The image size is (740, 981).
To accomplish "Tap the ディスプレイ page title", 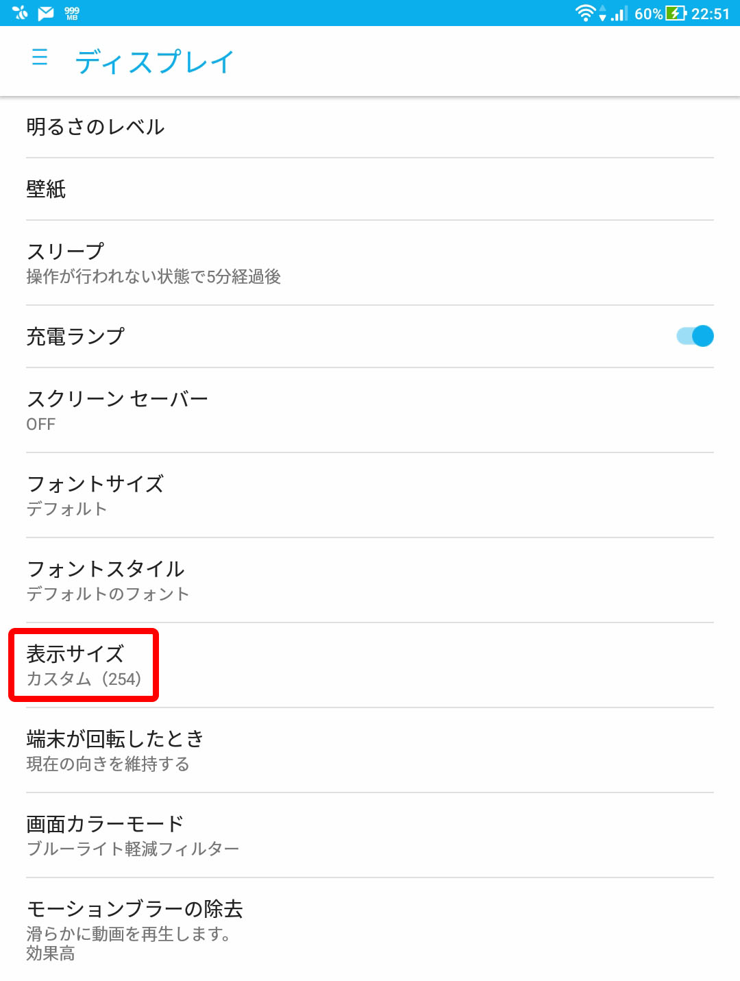I will tap(155, 62).
